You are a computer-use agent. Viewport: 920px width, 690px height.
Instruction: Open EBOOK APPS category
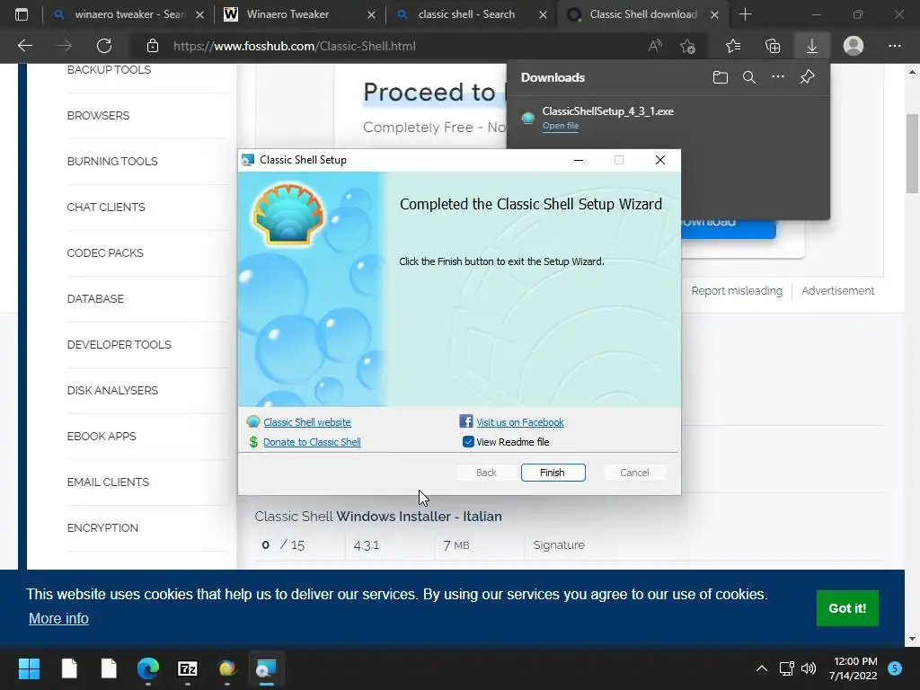102,436
